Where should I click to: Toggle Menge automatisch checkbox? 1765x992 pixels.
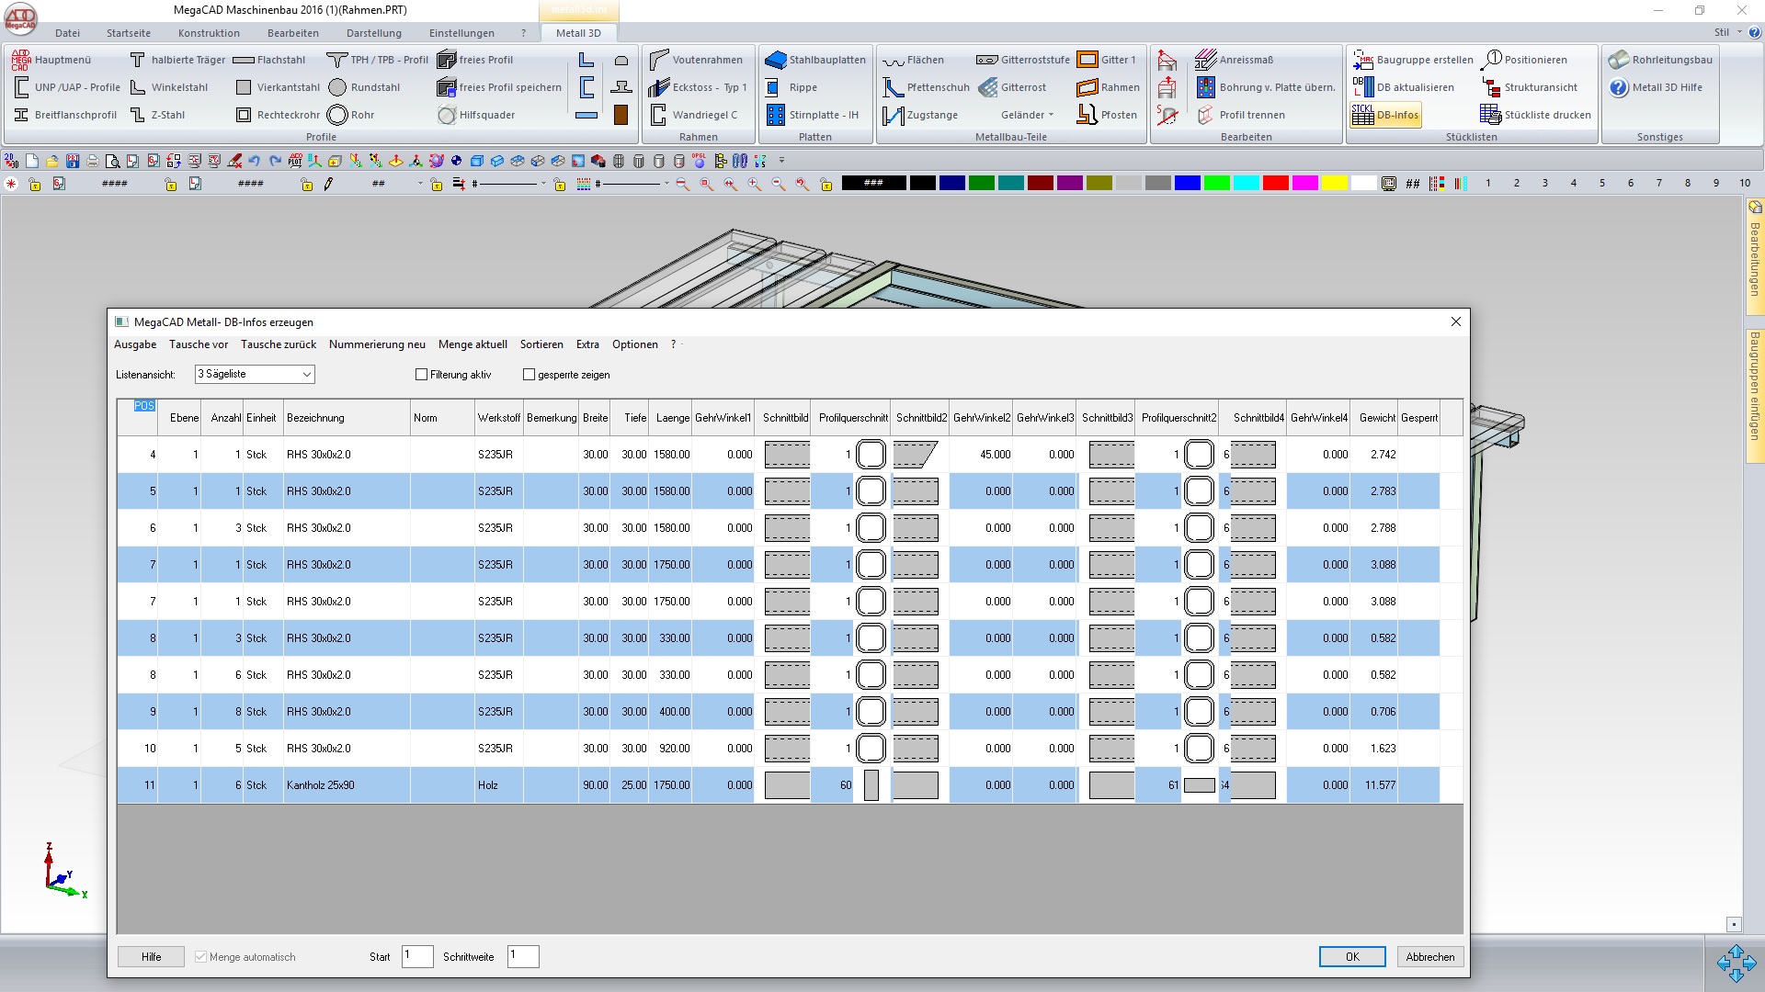pyautogui.click(x=200, y=957)
